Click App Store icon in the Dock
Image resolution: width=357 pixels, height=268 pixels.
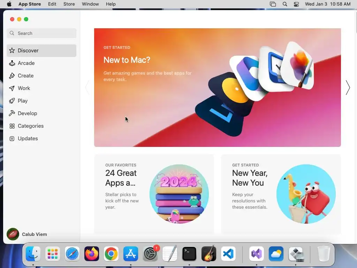131,254
